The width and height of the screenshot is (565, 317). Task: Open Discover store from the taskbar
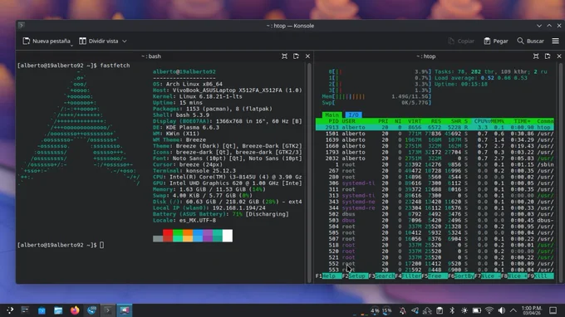coord(42,310)
